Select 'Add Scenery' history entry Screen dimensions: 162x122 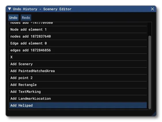(x=78, y=64)
